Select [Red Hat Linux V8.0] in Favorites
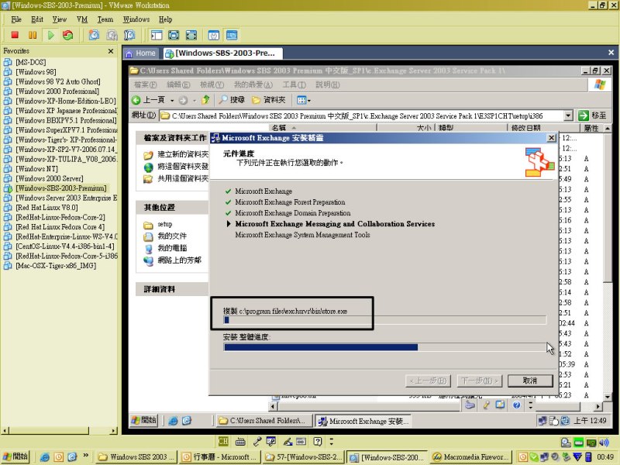The image size is (620, 465). coord(46,208)
